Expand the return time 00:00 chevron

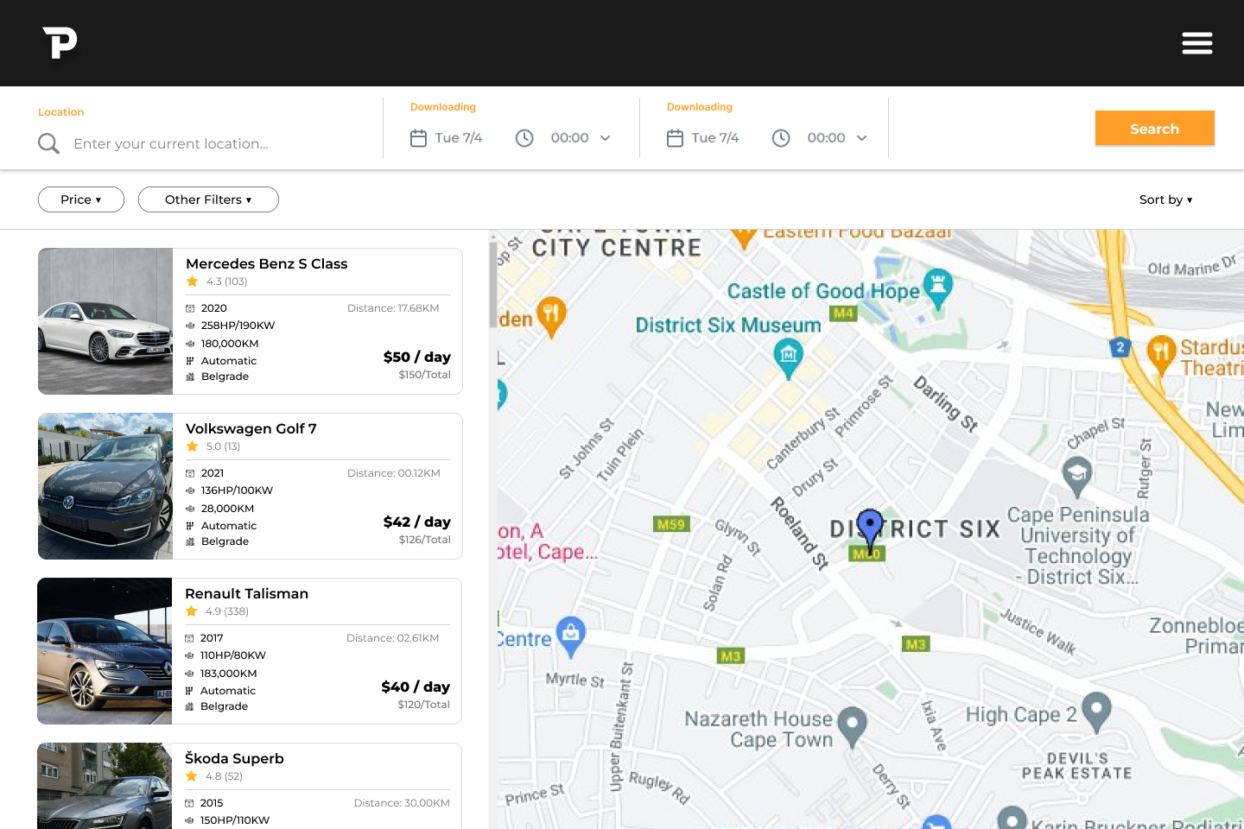click(x=861, y=138)
